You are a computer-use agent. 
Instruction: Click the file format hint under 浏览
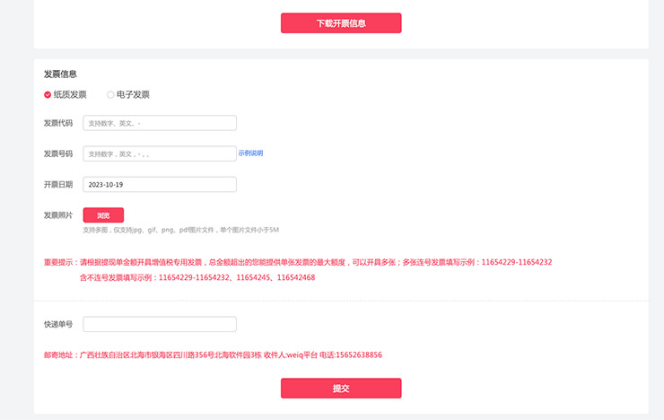point(180,230)
